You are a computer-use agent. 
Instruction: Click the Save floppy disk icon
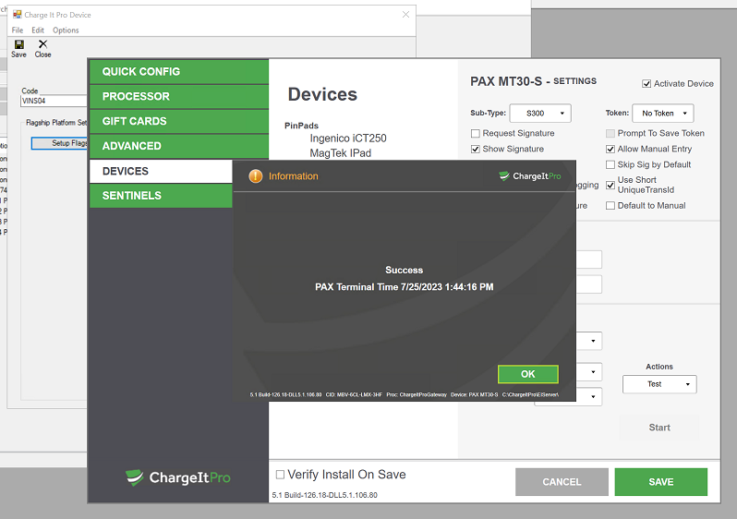pos(19,44)
